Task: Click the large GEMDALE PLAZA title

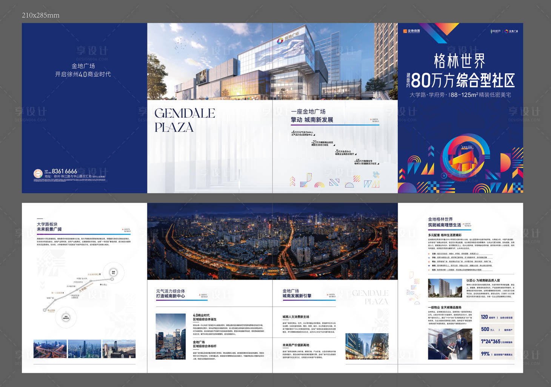Action: [x=185, y=120]
